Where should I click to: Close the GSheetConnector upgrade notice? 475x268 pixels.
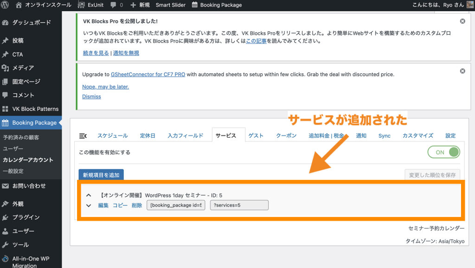pos(462,71)
